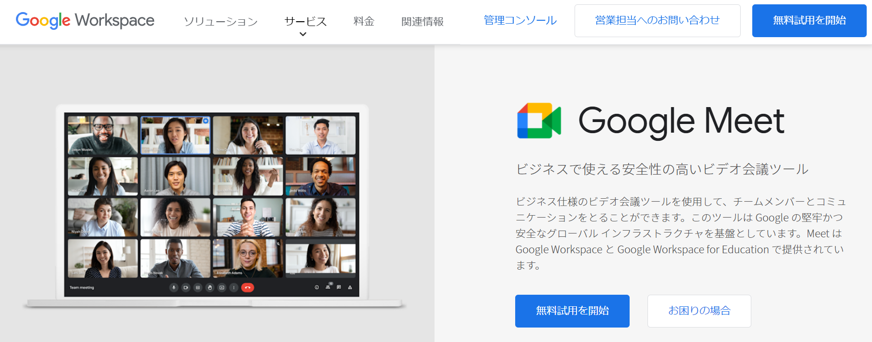Click the paragraph starting ビジネス仕様のビデオ会議ツール
The image size is (872, 342).
(x=680, y=233)
